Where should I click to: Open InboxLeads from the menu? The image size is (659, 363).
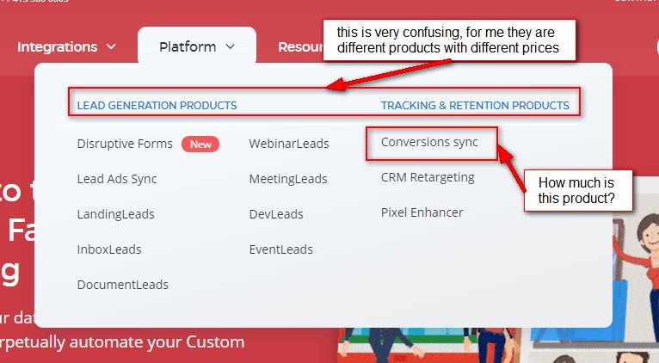(109, 249)
